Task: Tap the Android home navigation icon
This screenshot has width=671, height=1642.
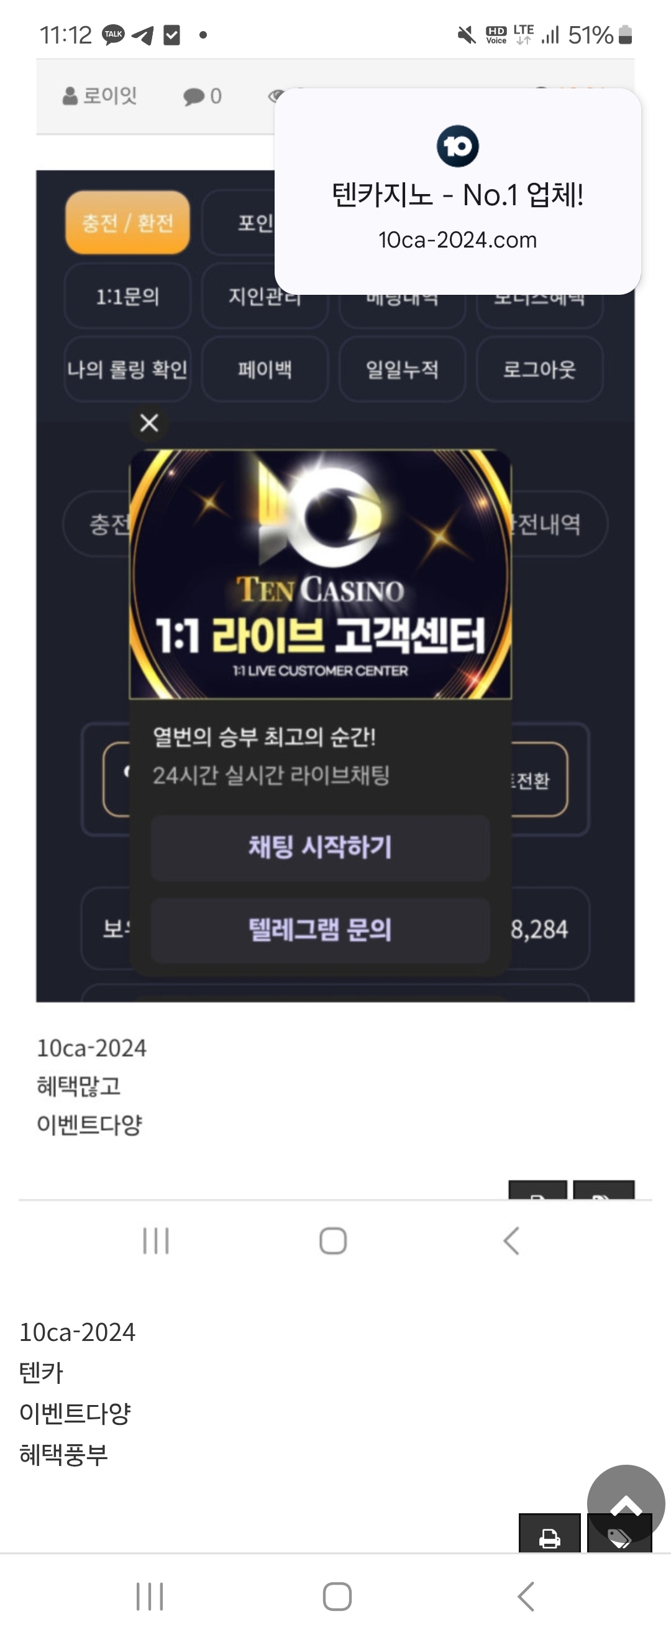Action: point(337,1596)
